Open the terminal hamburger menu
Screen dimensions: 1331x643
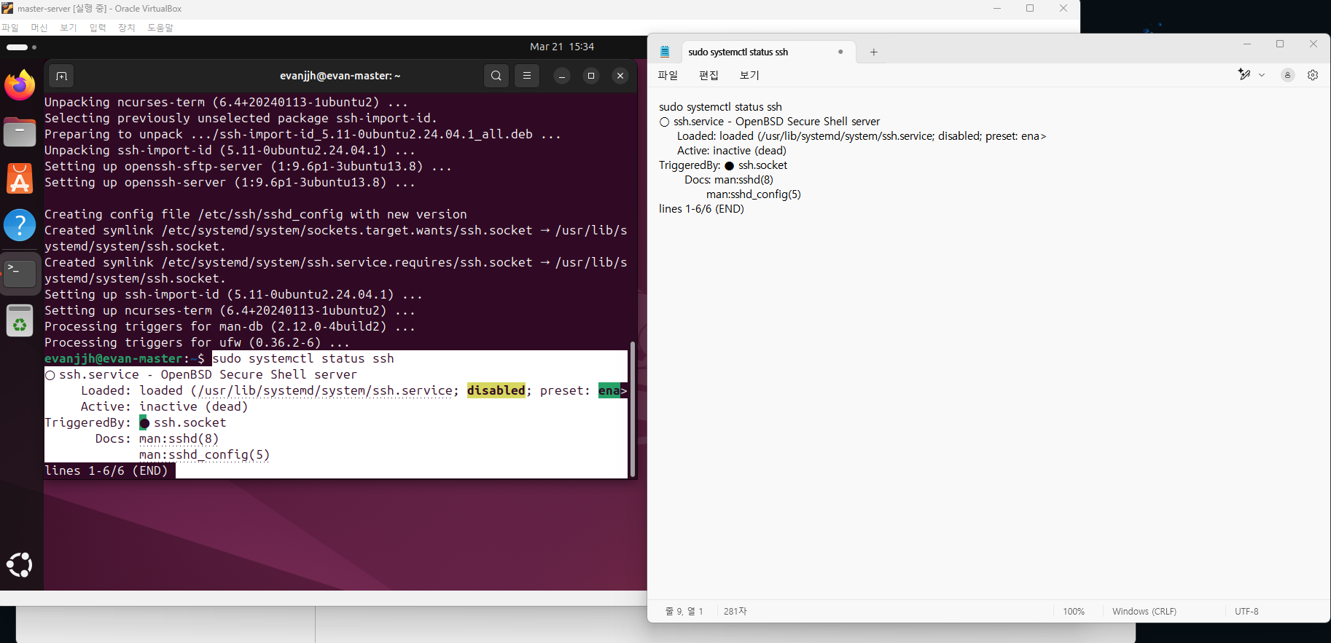tap(527, 76)
